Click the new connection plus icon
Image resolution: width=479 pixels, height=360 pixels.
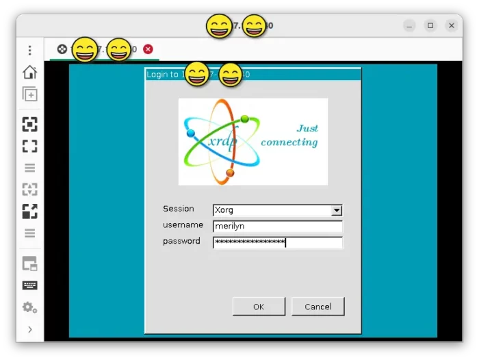click(x=30, y=94)
